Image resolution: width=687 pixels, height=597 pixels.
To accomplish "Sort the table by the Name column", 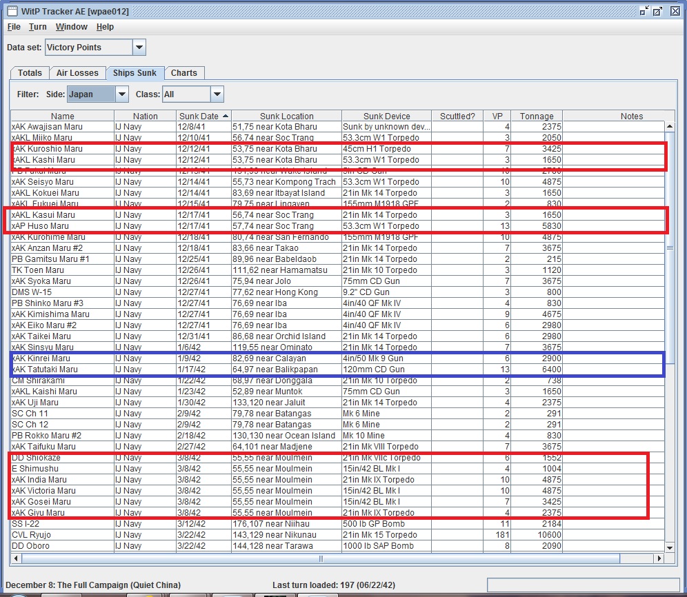I will [x=61, y=115].
